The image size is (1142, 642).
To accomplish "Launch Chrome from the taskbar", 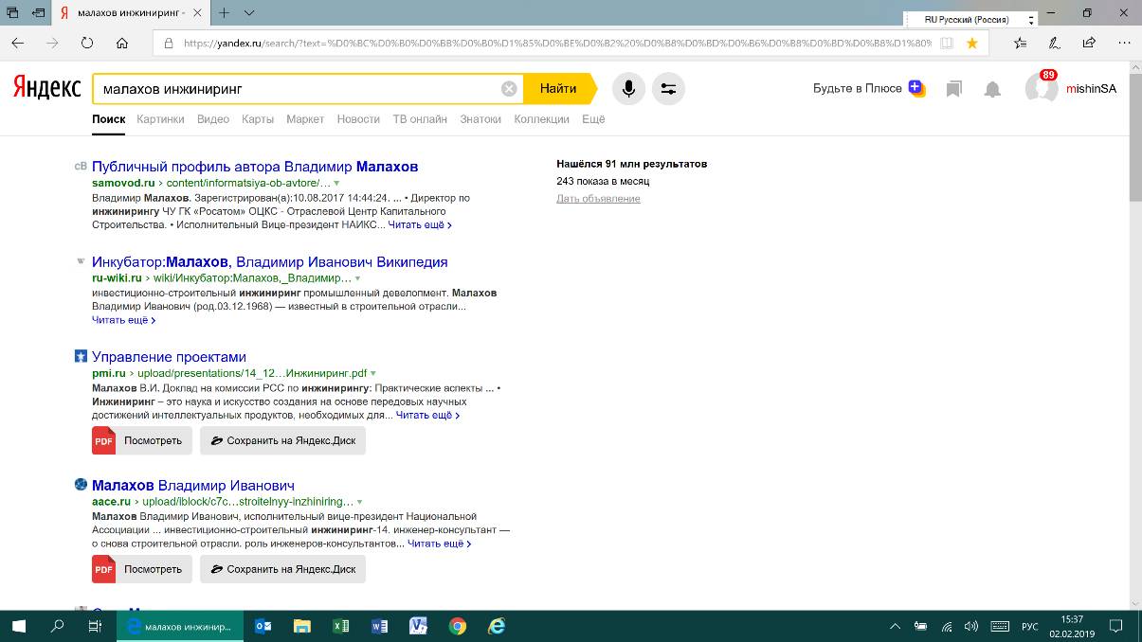I will coord(458,626).
